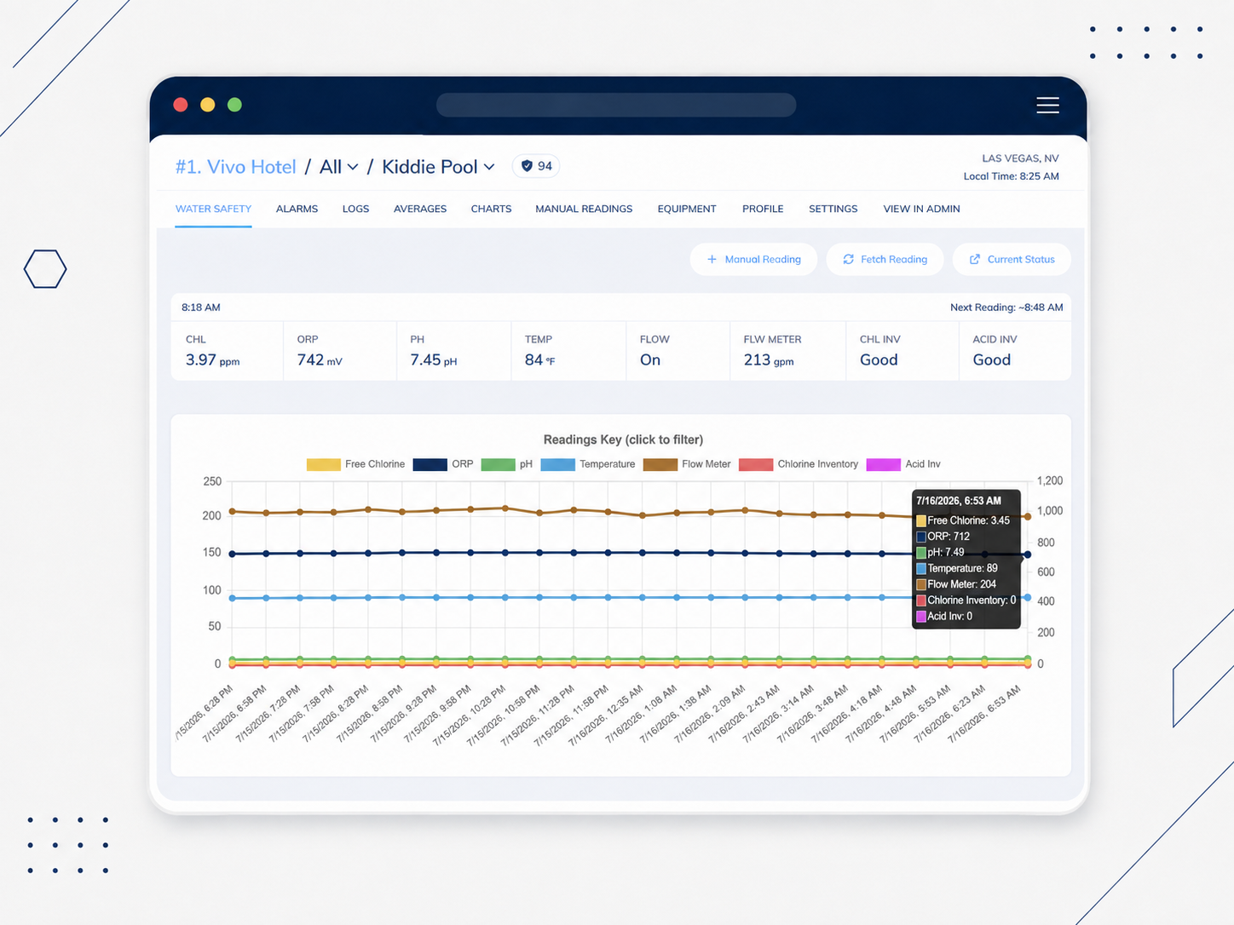Click the ORP 742 mV reading

pyautogui.click(x=340, y=351)
